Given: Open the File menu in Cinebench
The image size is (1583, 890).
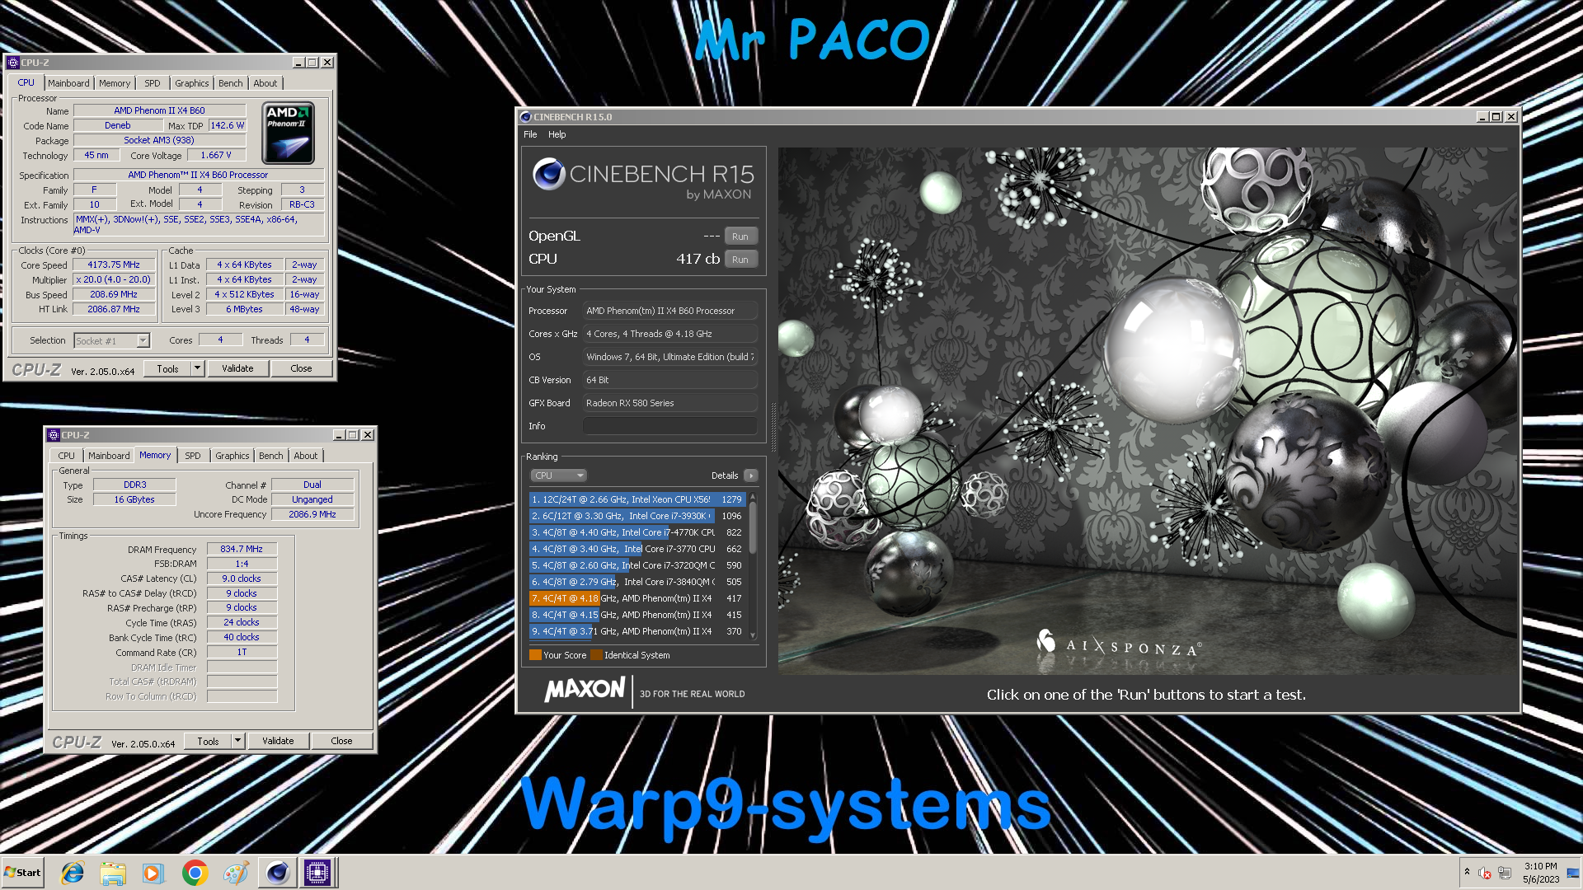Looking at the screenshot, I should coord(530,134).
